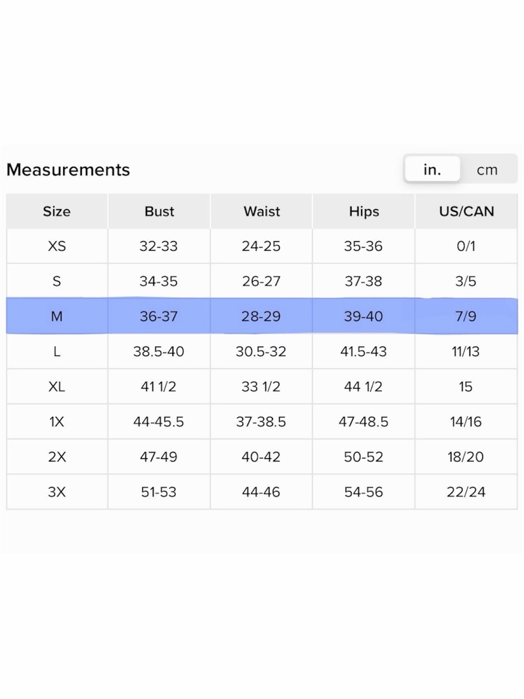Select the in. unit option
This screenshot has height=699, width=524.
(432, 169)
